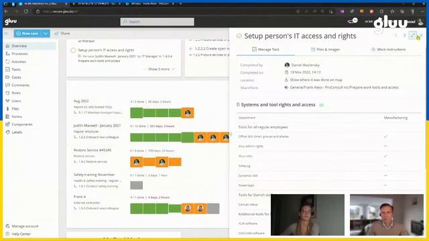Click the Search field in header

[157, 21]
